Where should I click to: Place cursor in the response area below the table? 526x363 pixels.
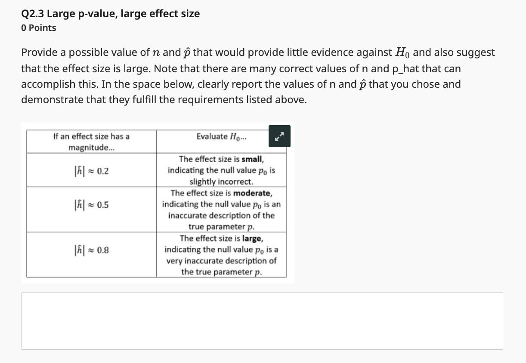[x=262, y=321]
